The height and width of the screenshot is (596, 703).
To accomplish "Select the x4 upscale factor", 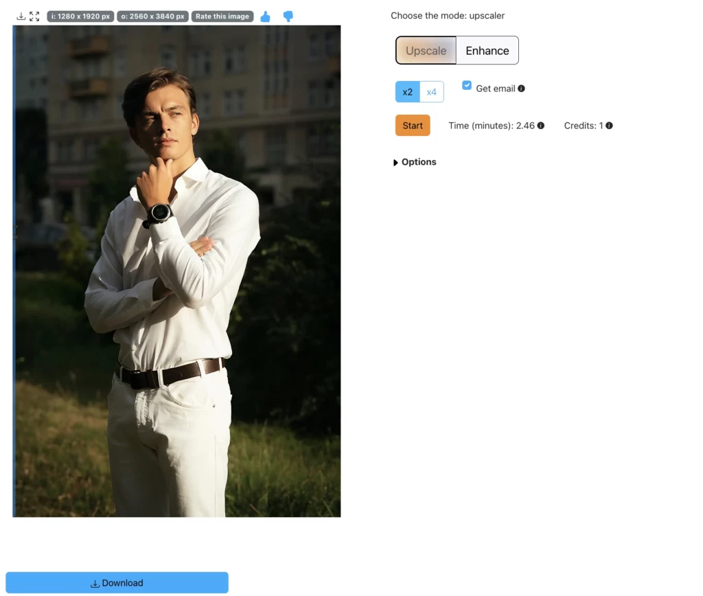I will tap(433, 91).
